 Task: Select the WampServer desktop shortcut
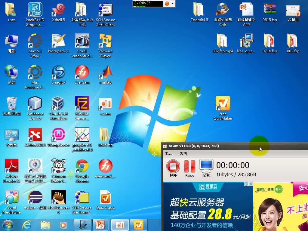pyautogui.click(x=58, y=137)
